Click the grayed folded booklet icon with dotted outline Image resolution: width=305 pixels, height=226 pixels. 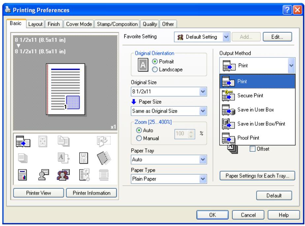[x=104, y=141]
